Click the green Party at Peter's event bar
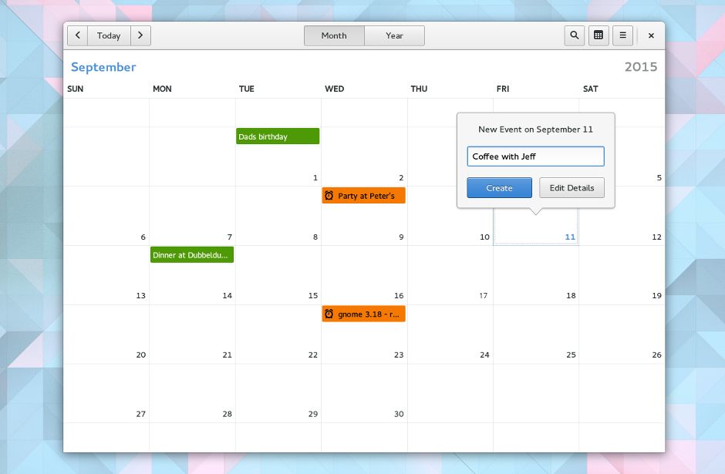This screenshot has width=725, height=474. [363, 195]
